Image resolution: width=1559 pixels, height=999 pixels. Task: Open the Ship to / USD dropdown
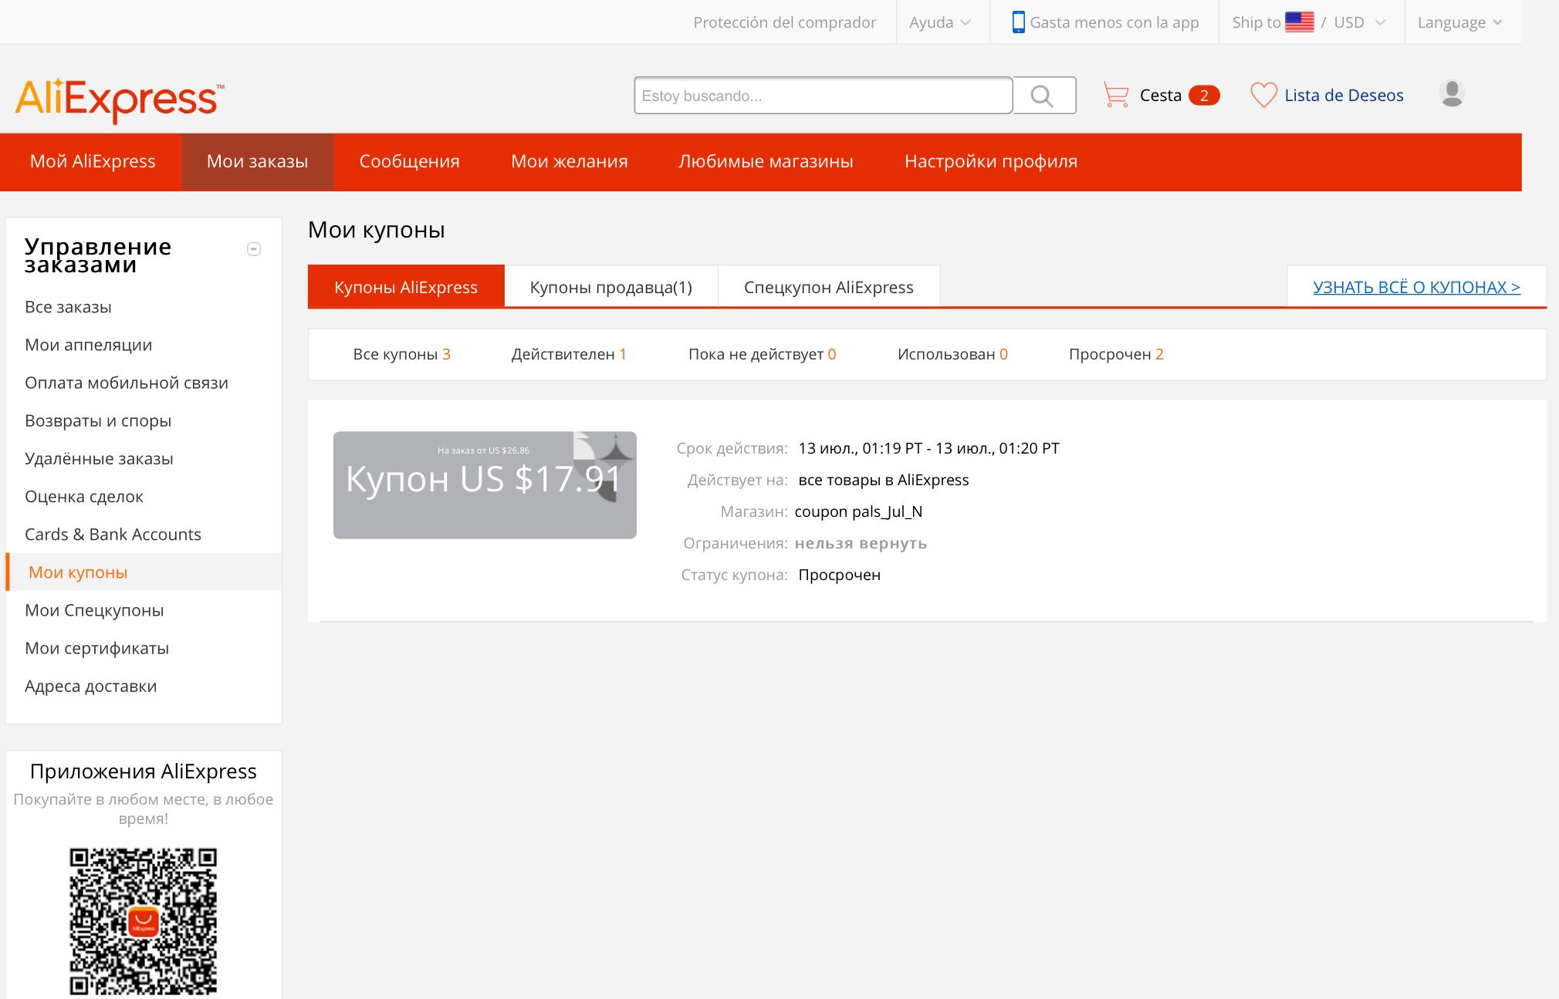coord(1310,22)
